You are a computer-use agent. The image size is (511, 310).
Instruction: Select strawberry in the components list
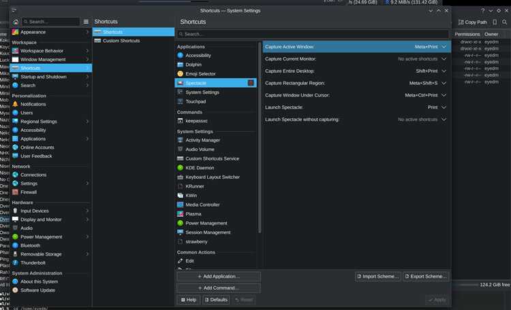pyautogui.click(x=216, y=242)
